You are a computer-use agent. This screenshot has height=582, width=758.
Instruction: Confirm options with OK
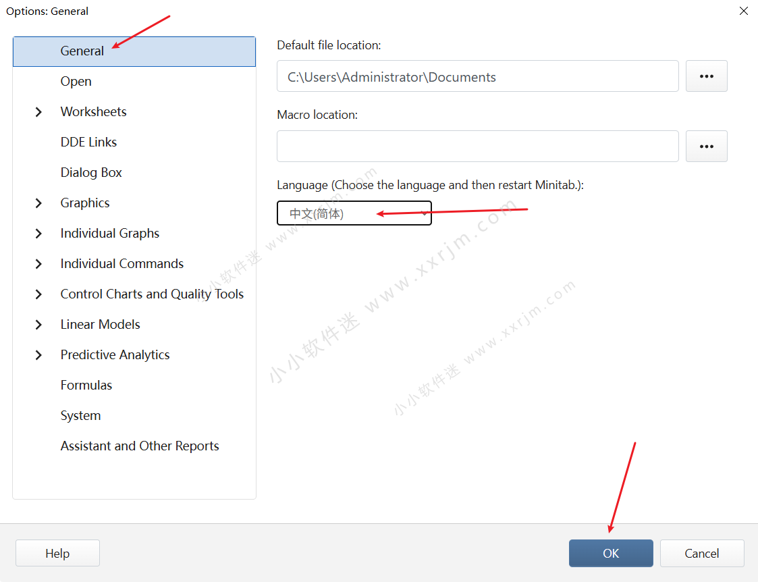click(x=611, y=554)
